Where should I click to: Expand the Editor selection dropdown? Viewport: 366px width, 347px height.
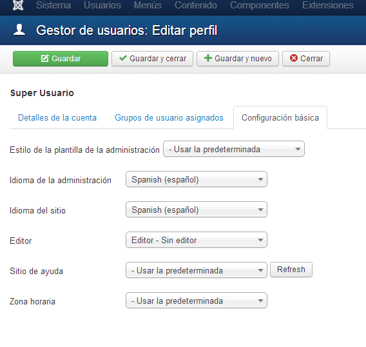pyautogui.click(x=197, y=240)
